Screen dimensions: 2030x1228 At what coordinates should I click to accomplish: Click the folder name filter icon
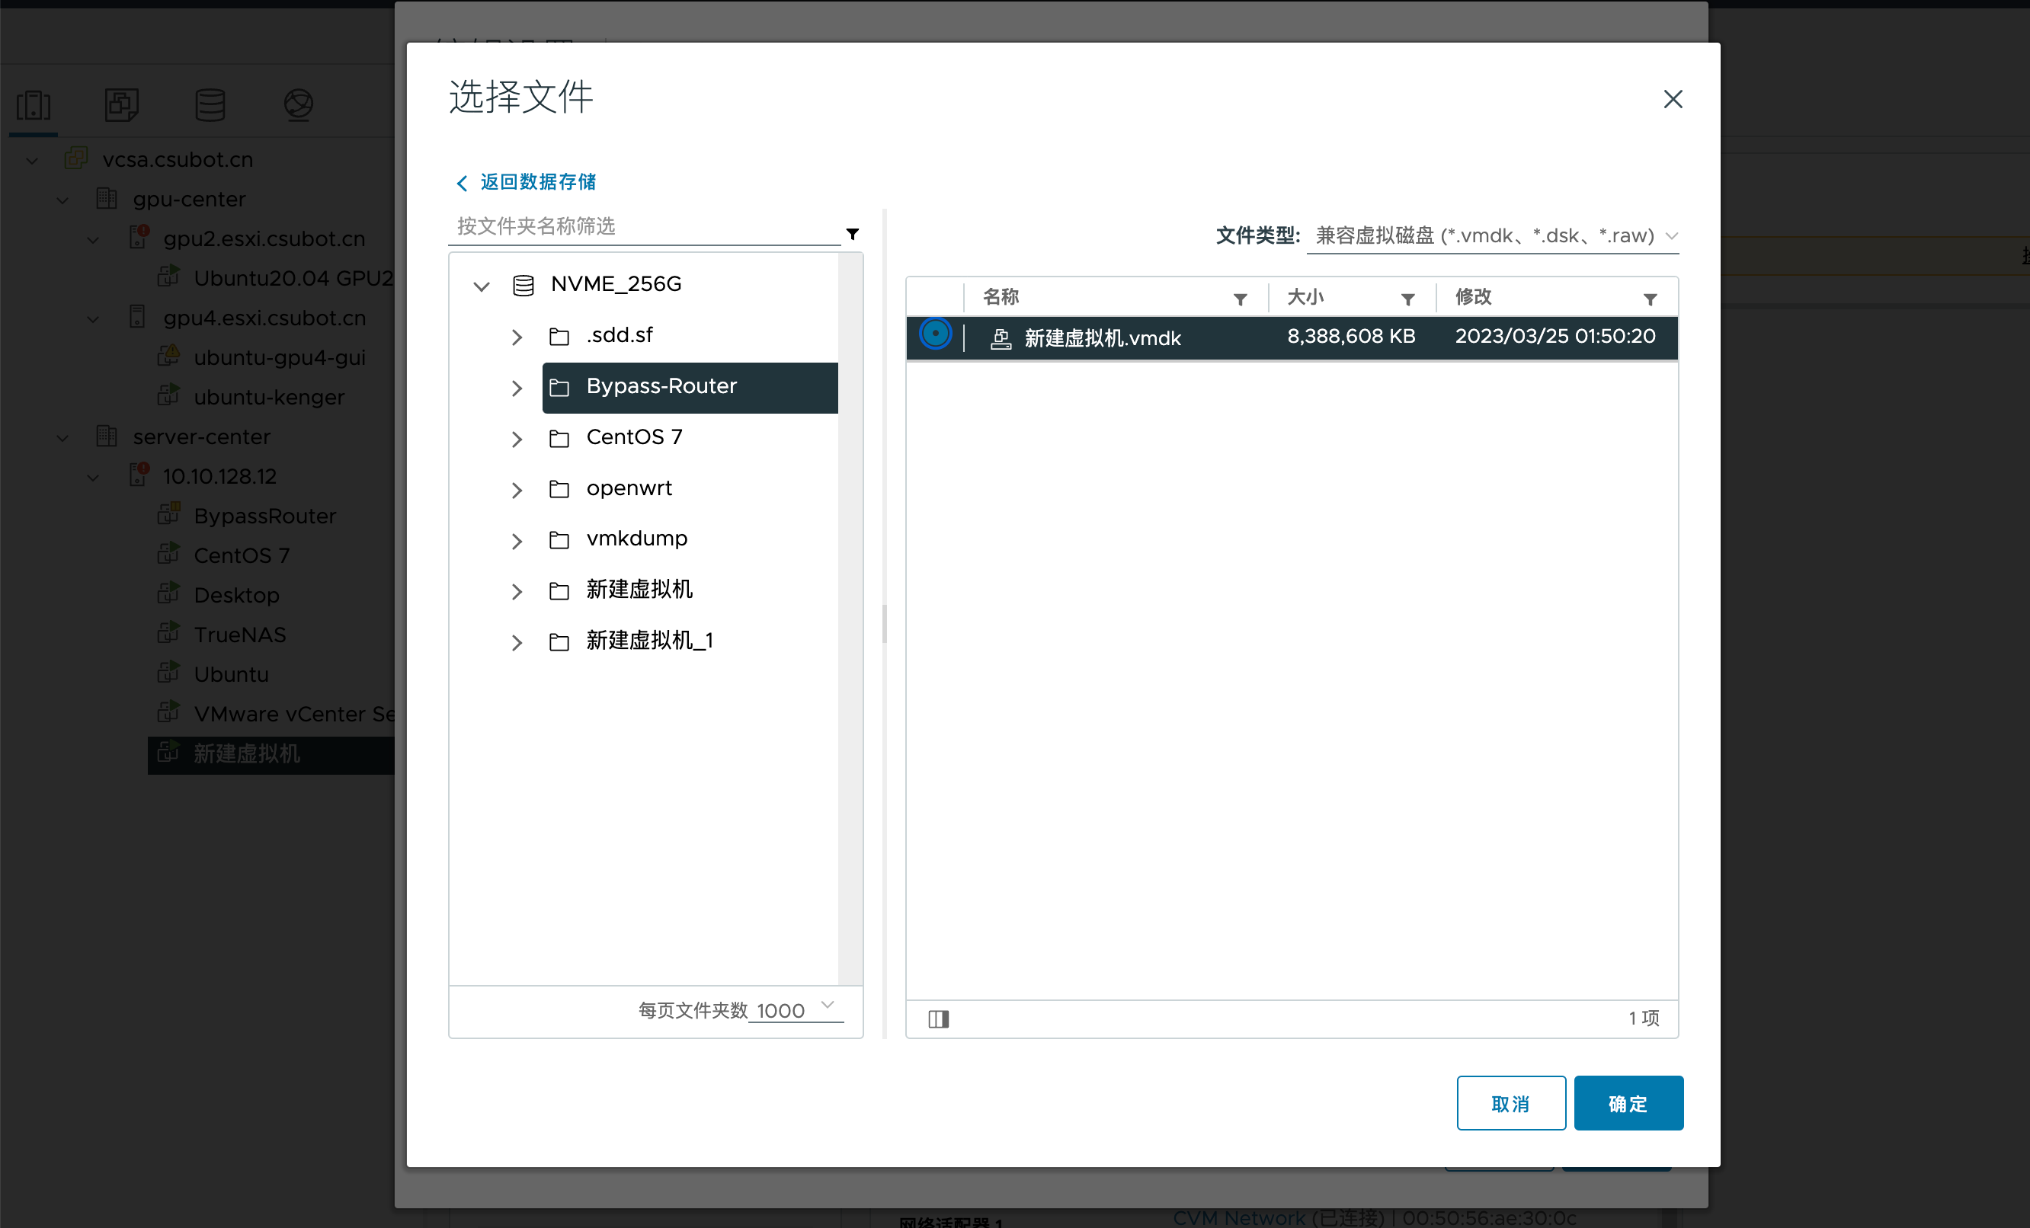point(853,235)
